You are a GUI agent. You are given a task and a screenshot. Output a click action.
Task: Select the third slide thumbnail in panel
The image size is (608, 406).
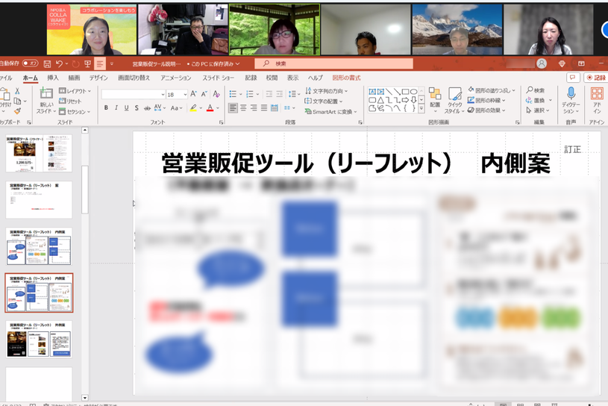coord(39,246)
